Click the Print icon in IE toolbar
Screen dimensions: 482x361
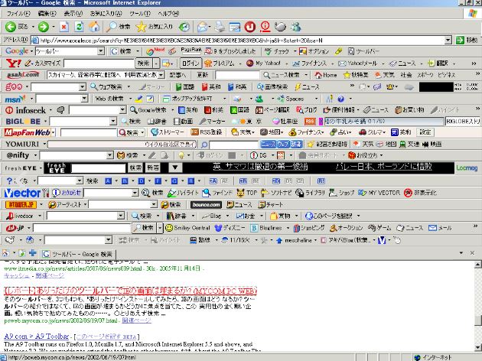(x=220, y=27)
